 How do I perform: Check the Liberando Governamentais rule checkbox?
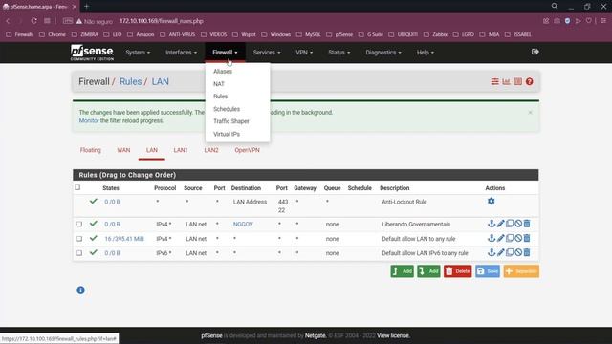tap(79, 224)
